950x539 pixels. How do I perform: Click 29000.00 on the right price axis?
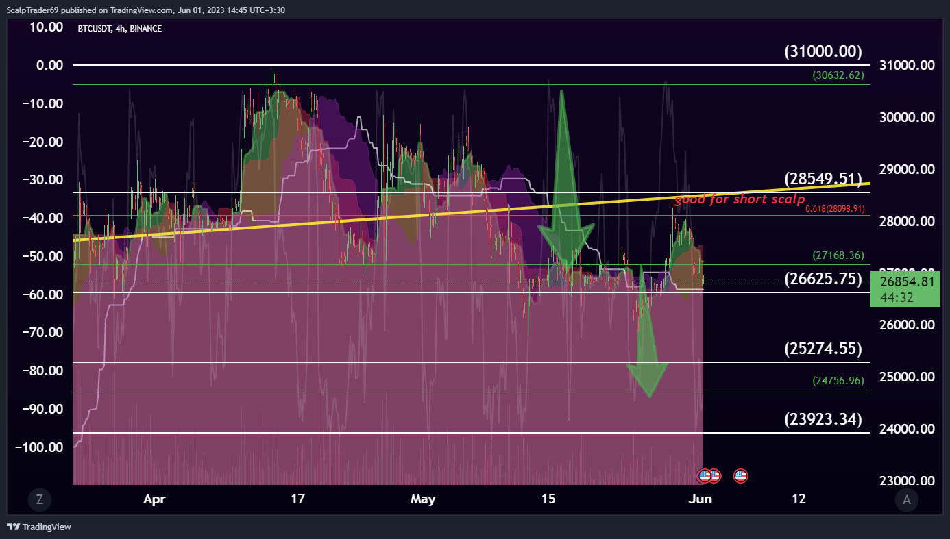[x=908, y=169]
